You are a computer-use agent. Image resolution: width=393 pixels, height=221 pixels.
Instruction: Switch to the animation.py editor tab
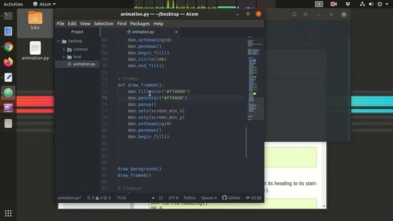141,32
